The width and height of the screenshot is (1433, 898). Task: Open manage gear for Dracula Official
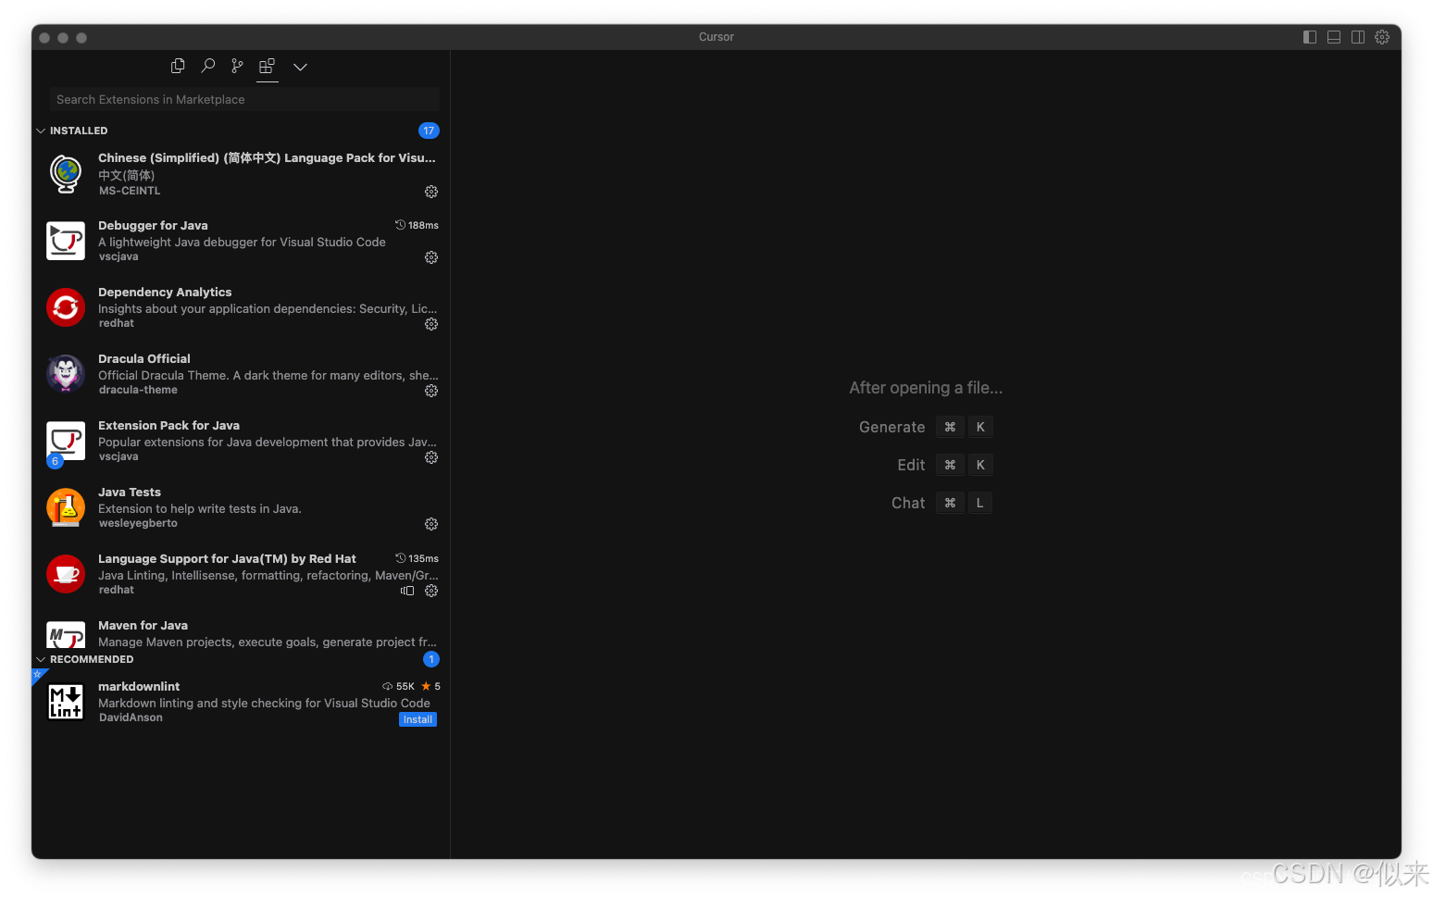tap(431, 391)
